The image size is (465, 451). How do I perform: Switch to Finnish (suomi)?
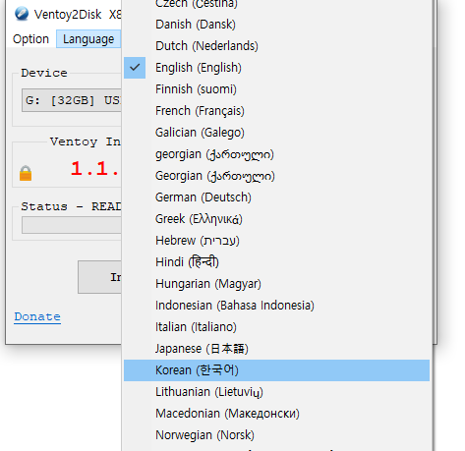(x=276, y=89)
